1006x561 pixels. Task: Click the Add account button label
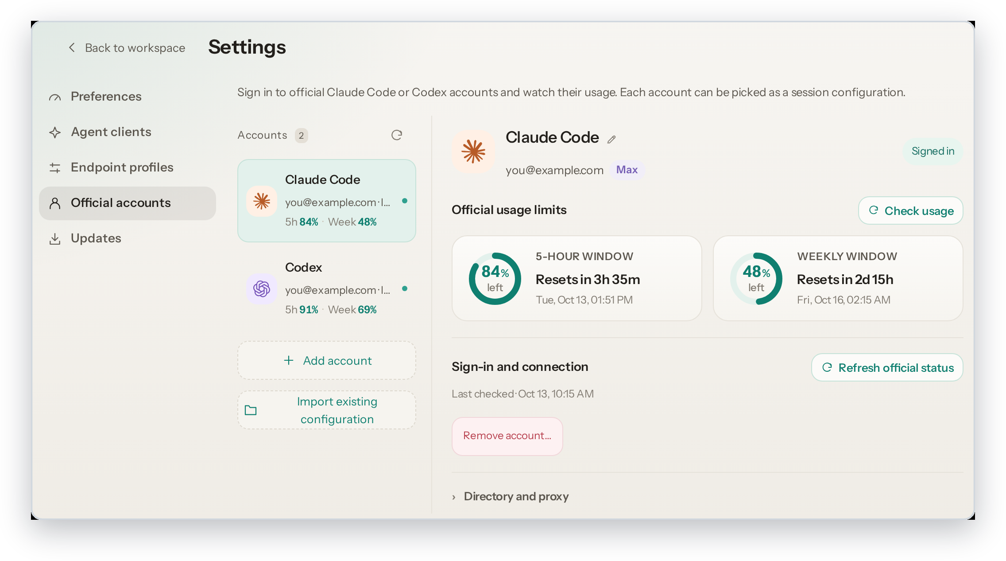pos(337,361)
